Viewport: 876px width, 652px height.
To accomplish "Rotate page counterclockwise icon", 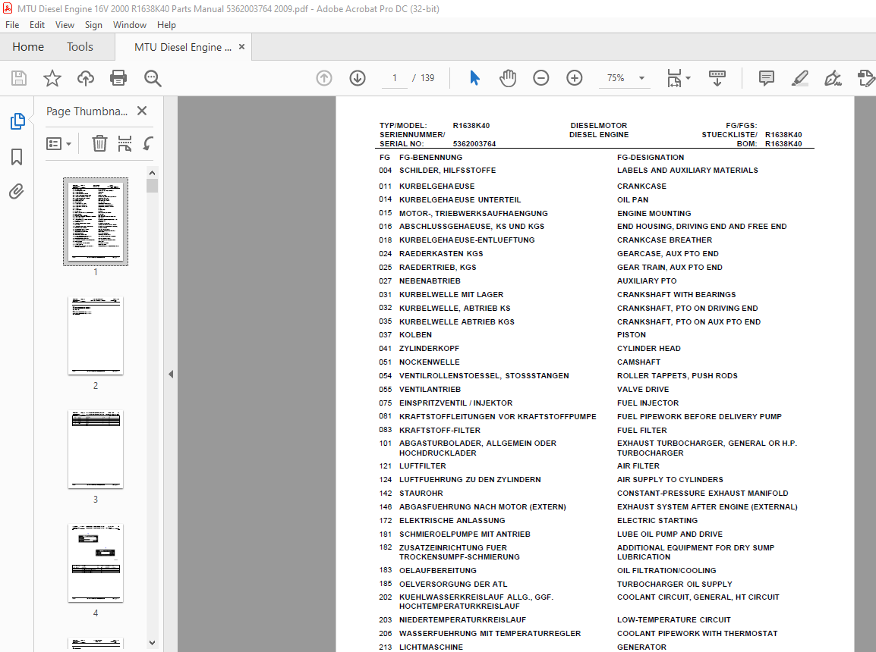I will coord(147,144).
